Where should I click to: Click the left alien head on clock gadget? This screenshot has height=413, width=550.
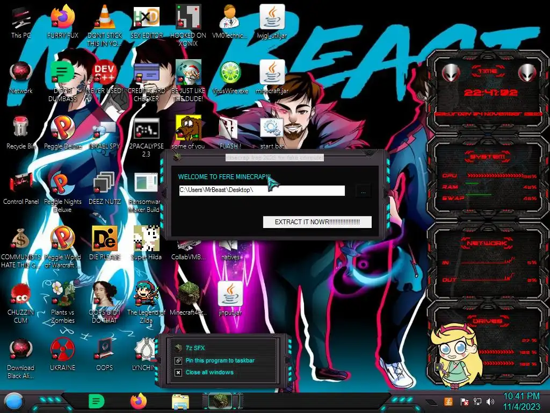(x=451, y=73)
